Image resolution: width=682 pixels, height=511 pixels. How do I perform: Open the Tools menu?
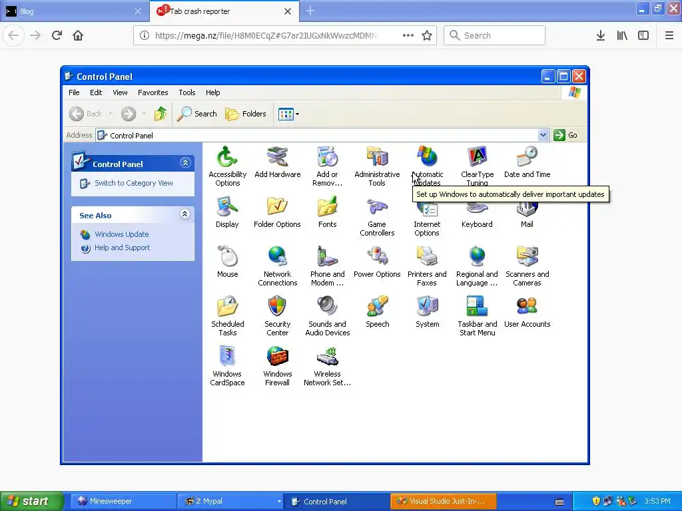point(187,92)
